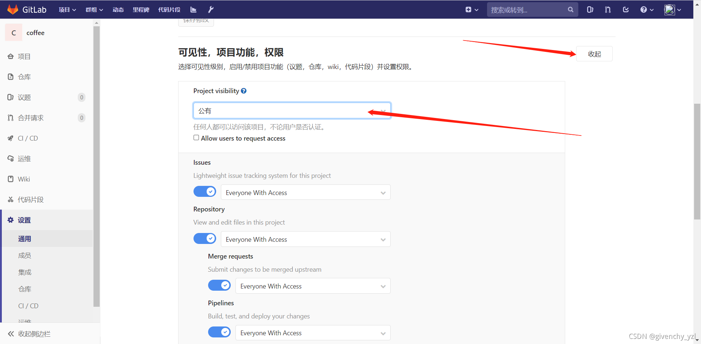Click the page vertical scrollbar thumb
This screenshot has width=701, height=344.
[697, 161]
